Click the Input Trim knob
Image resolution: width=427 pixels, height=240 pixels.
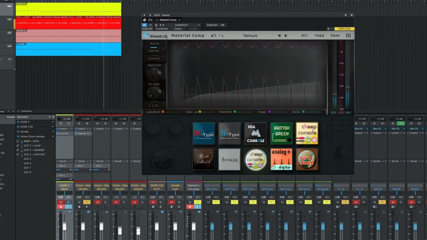pyautogui.click(x=154, y=73)
